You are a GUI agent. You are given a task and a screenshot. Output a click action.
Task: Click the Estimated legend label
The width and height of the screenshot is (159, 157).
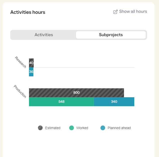(x=53, y=128)
